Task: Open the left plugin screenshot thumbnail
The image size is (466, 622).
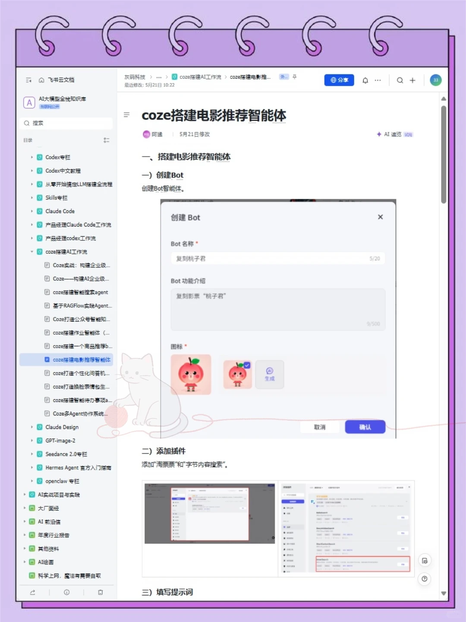Action: coord(210,514)
